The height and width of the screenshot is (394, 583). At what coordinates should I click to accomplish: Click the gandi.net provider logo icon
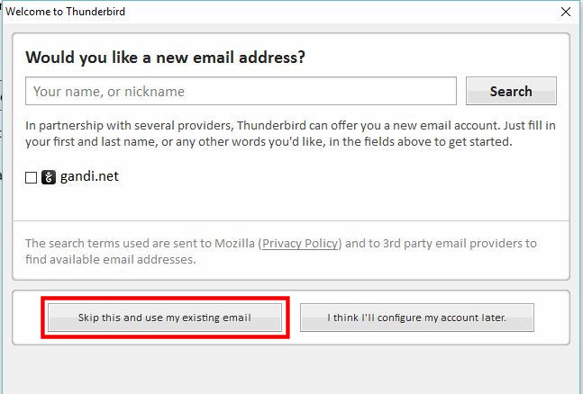click(49, 177)
